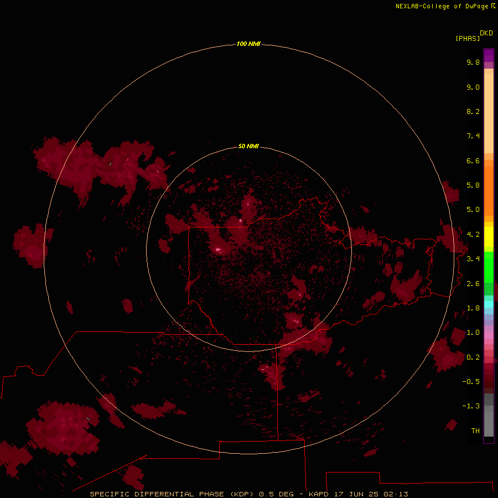Image resolution: width=498 pixels, height=498 pixels.
Task: Click the 50 NMI range ring label
Action: point(248,146)
